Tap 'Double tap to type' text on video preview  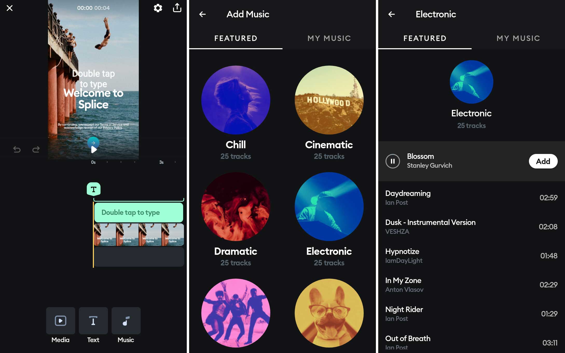pyautogui.click(x=93, y=79)
